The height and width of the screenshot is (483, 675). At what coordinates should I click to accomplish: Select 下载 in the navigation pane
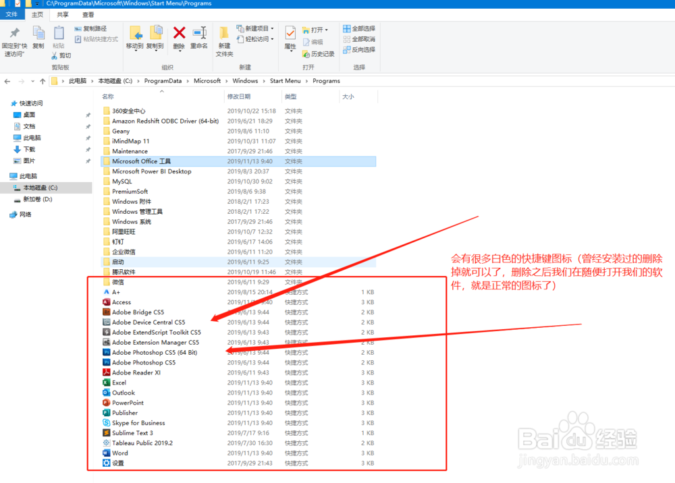(29, 149)
